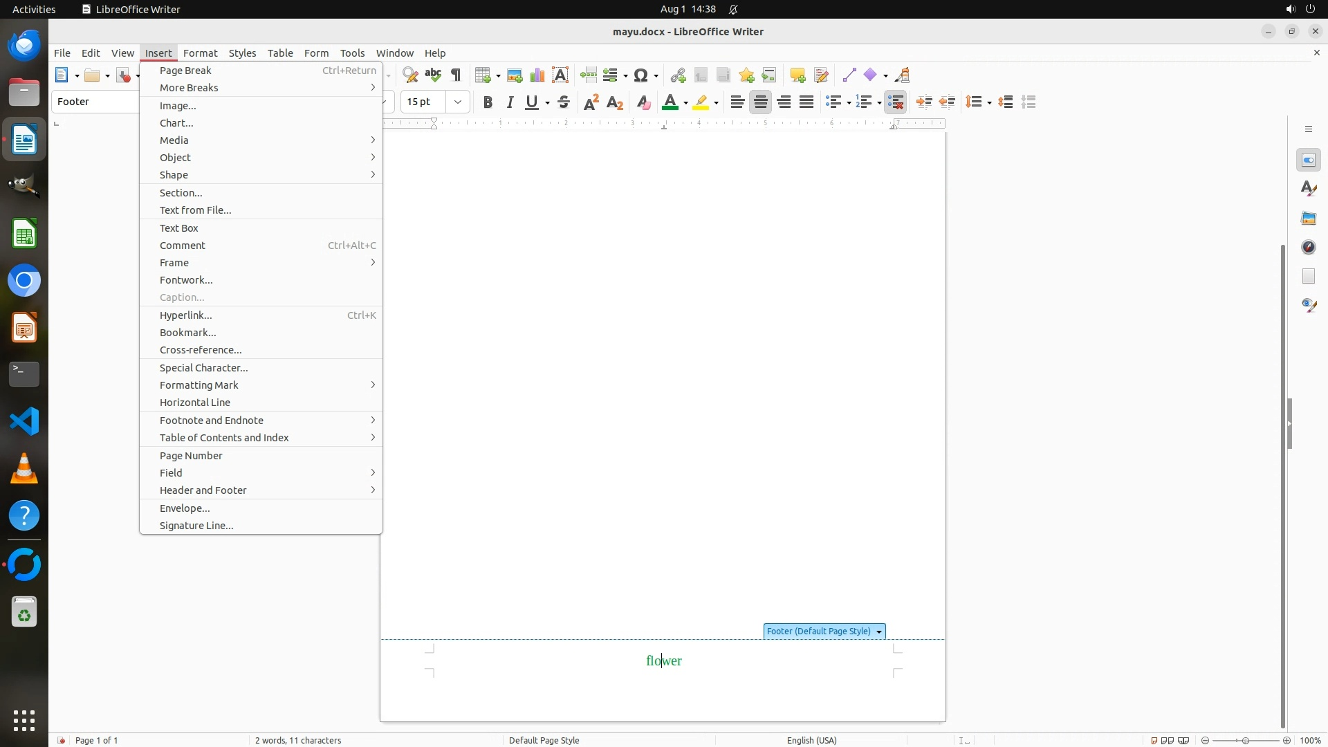Click the Footer paragraph style field
This screenshot has width=1328, height=747.
coord(95,102)
